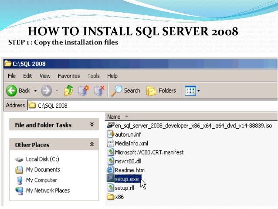Image resolution: width=278 pixels, height=209 pixels.
Task: Expand the File and Folder Tasks panel
Action: coord(92,124)
